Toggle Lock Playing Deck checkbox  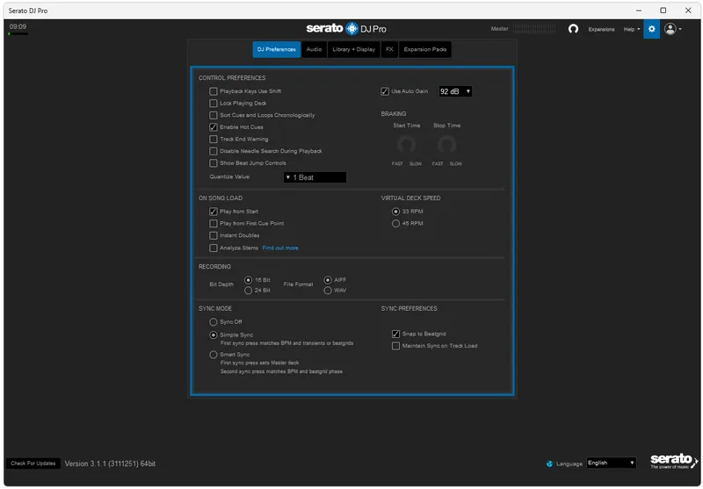point(214,104)
